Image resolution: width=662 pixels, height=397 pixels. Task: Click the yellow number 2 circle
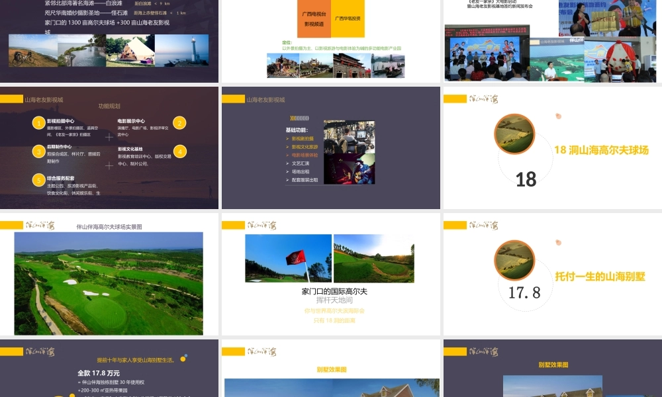coord(179,123)
